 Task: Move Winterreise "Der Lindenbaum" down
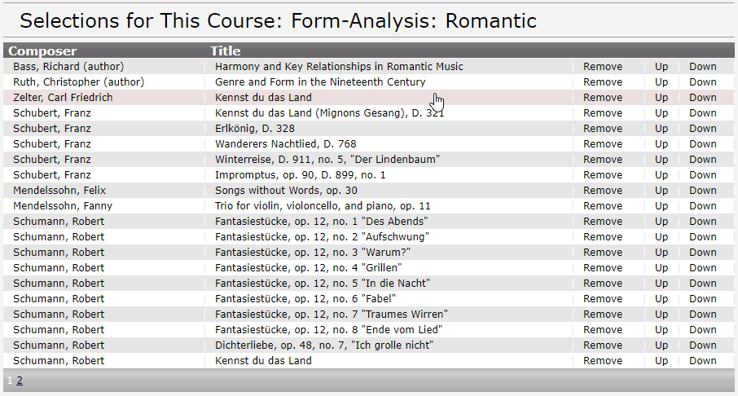[703, 160]
